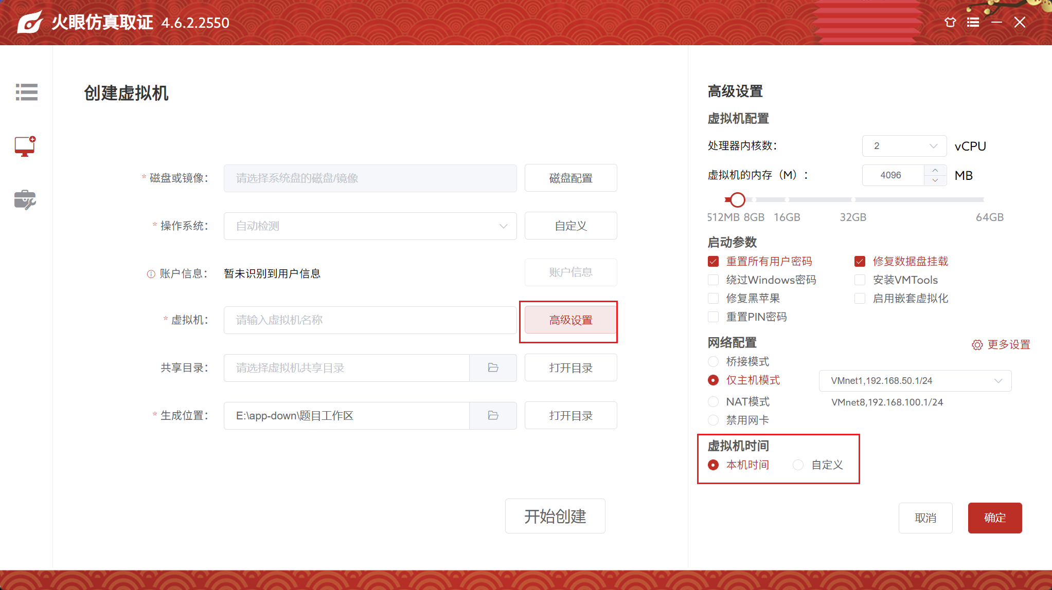Click the create virtual machine monitor icon
Viewport: 1052px width, 590px height.
point(25,146)
